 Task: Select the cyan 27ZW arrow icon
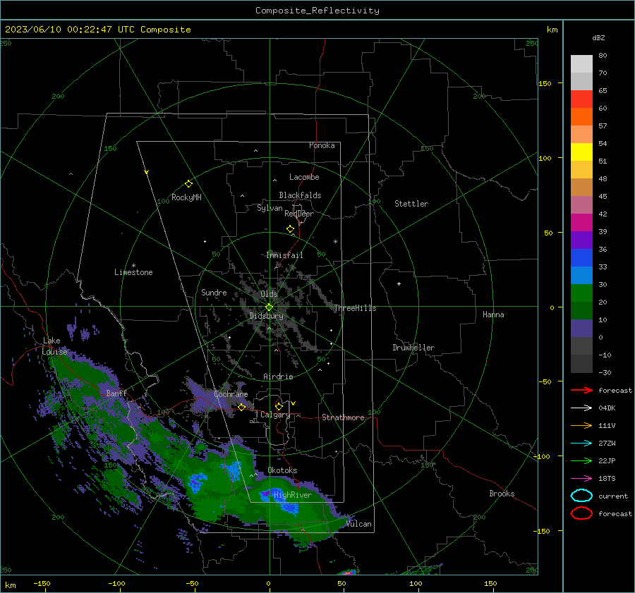[581, 444]
